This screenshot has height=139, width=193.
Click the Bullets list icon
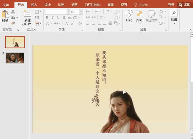tap(88, 12)
